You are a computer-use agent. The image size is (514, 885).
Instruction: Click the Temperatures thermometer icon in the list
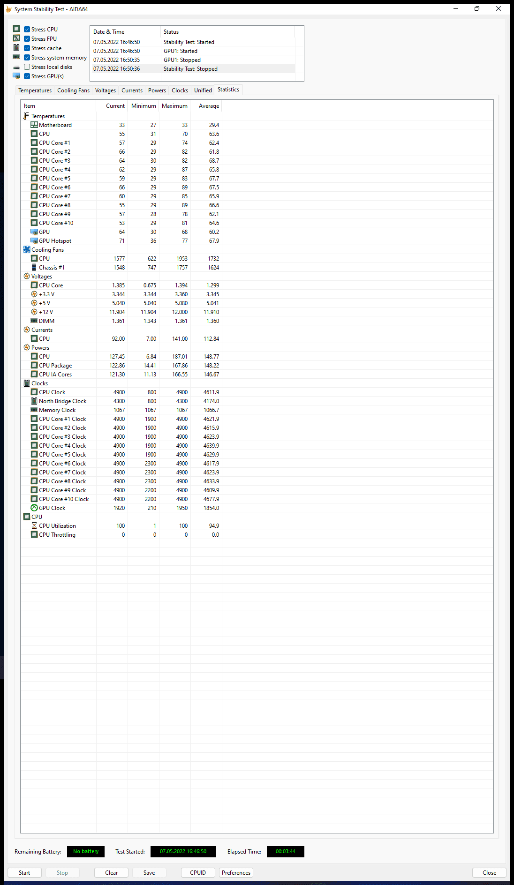pos(26,116)
